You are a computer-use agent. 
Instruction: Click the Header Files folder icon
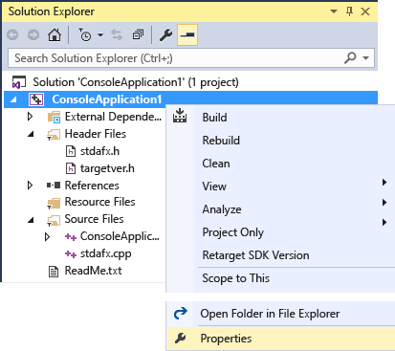coord(54,134)
